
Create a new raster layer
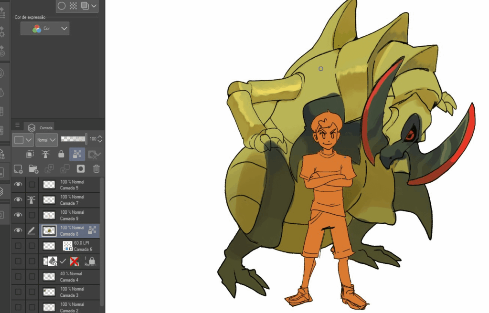click(x=18, y=169)
